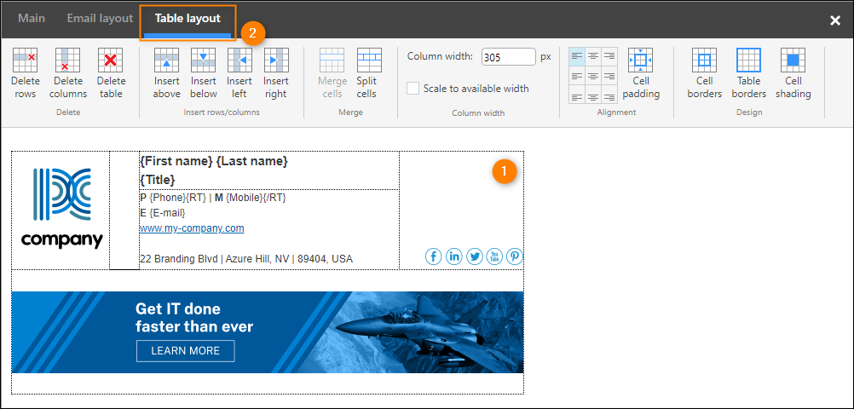Close the editor with the X button

(835, 20)
